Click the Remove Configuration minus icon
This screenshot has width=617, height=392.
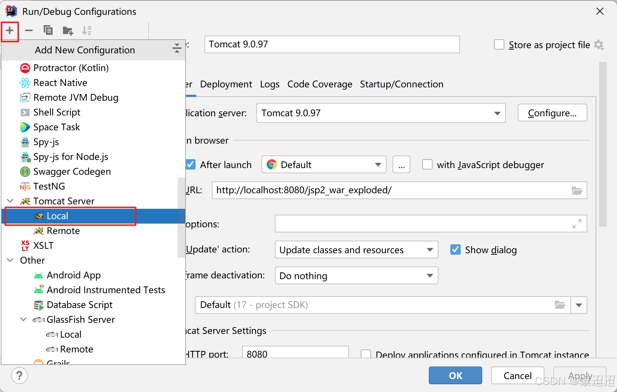(29, 30)
